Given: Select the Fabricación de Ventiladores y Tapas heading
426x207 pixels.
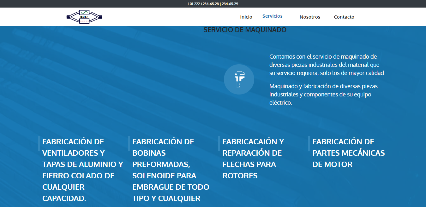Looking at the screenshot, I should coord(83,170).
